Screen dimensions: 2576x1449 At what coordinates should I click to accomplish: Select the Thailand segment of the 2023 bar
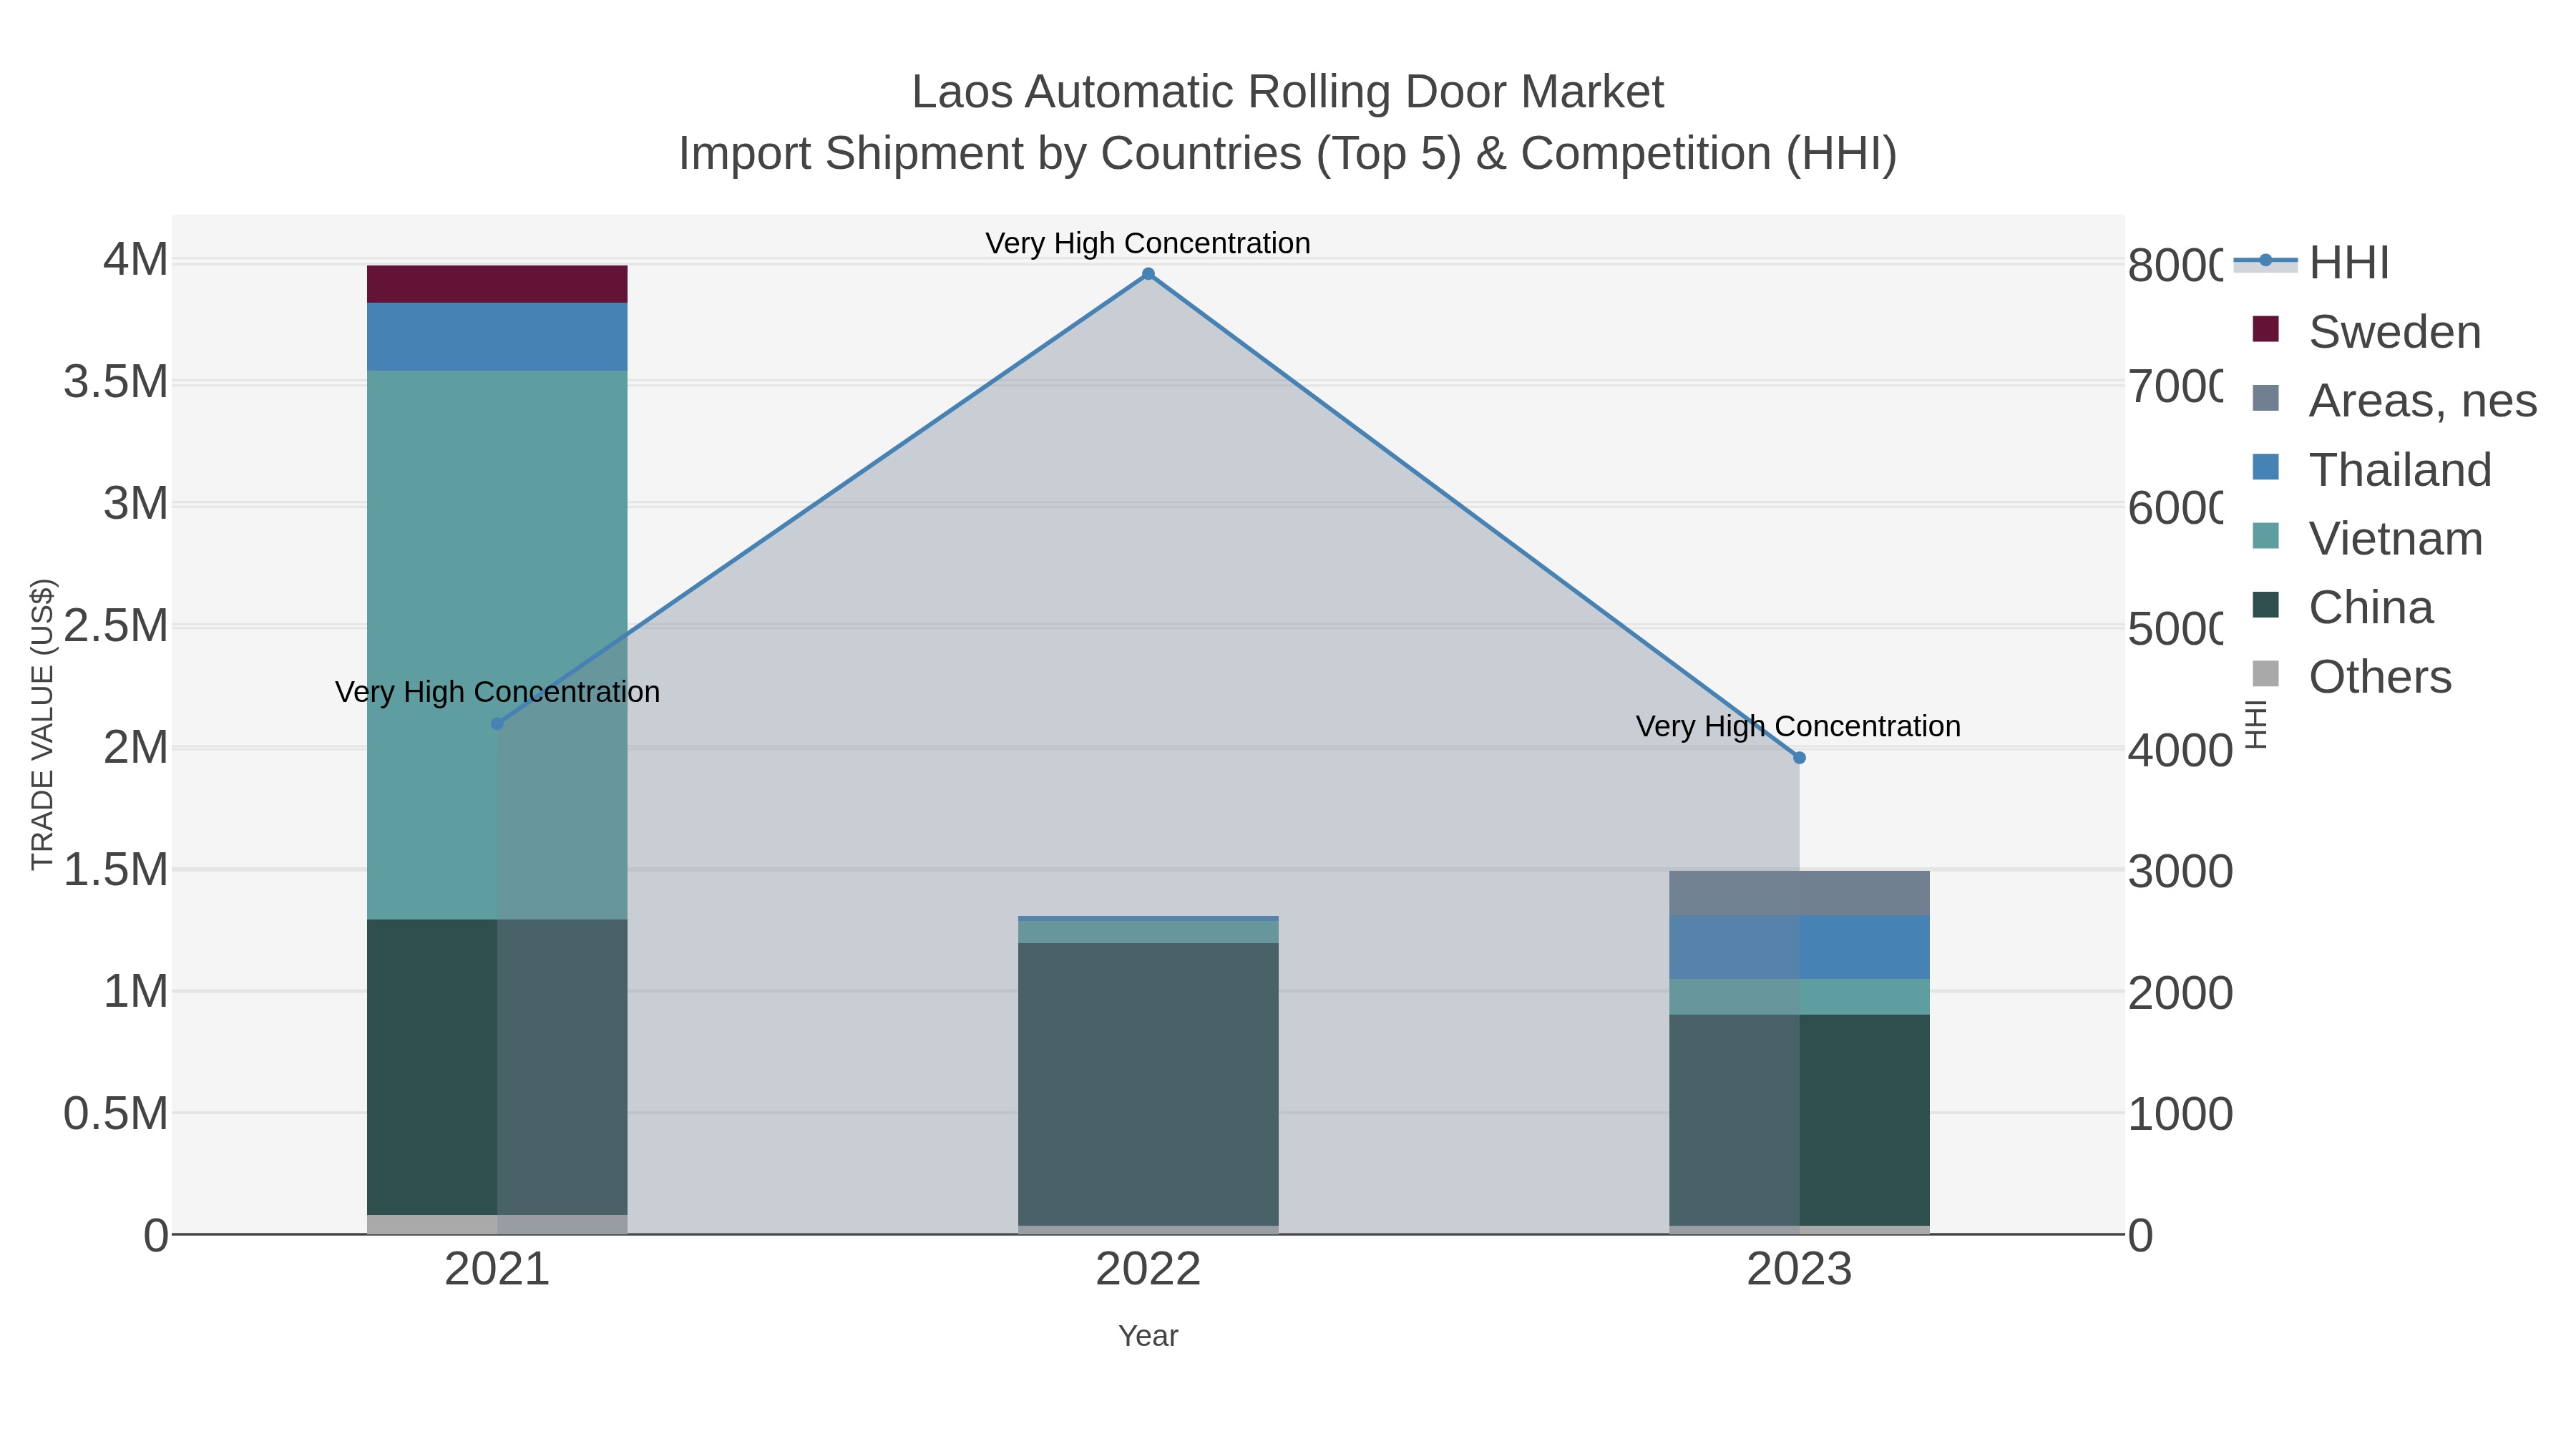pyautogui.click(x=1799, y=947)
